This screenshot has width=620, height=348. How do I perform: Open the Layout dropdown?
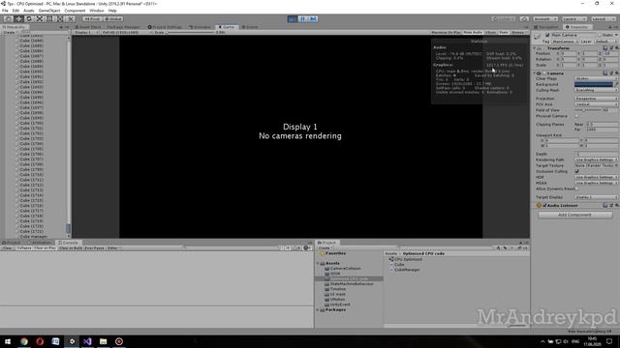click(x=603, y=19)
